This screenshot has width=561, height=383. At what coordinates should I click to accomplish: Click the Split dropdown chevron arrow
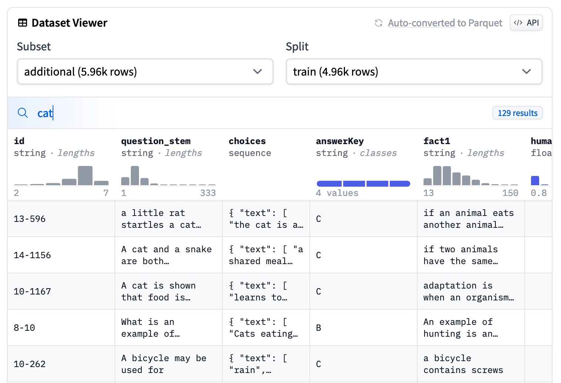(527, 71)
